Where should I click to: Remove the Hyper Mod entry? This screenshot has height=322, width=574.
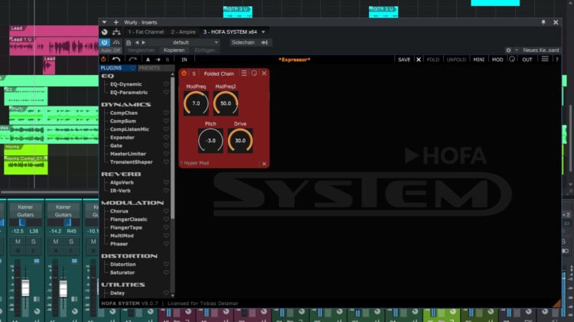[x=264, y=164]
